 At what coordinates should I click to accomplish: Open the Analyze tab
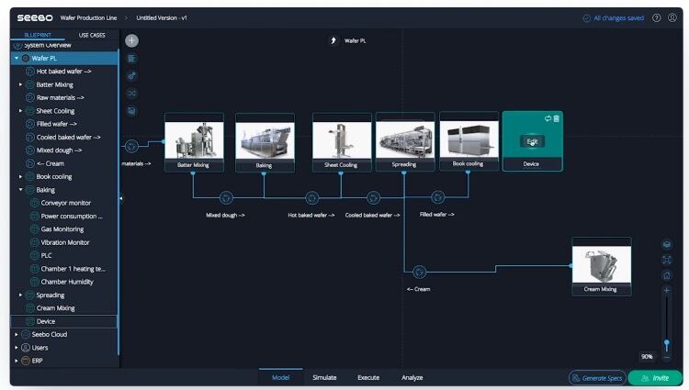pyautogui.click(x=412, y=377)
